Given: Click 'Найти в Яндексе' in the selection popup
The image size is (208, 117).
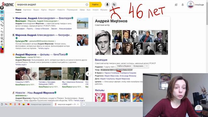Looking at the screenshot, I should coord(124,66).
